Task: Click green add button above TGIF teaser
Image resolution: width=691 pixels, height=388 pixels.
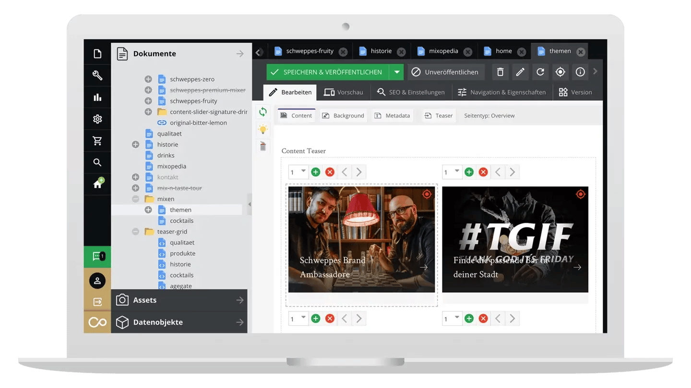Action: (x=469, y=172)
